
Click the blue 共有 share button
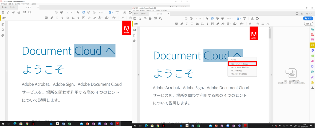tap(308, 18)
